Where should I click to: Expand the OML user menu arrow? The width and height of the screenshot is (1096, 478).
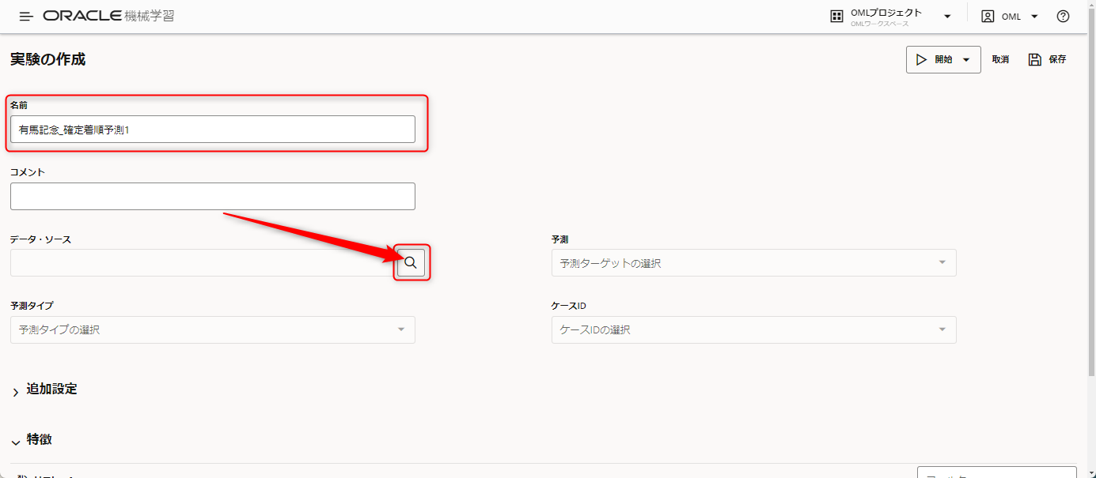[x=1034, y=17]
